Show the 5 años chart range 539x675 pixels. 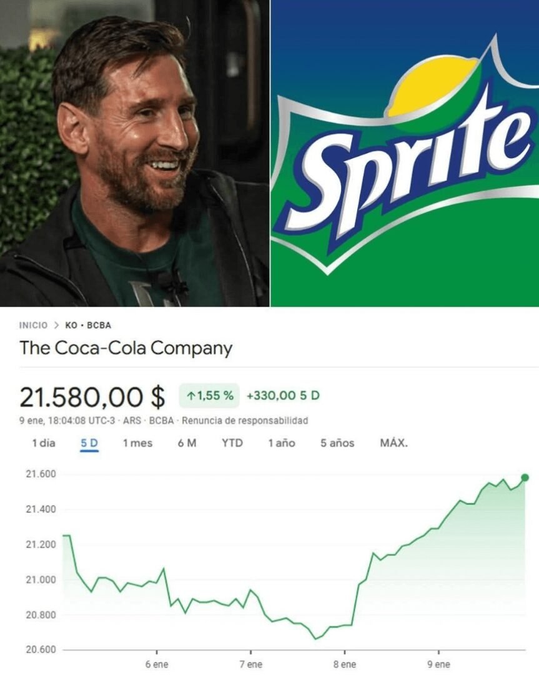click(x=337, y=443)
